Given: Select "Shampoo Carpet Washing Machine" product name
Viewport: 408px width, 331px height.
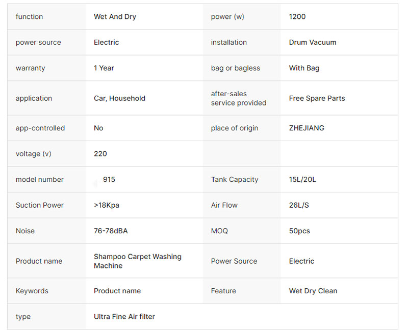Looking at the screenshot, I should coord(137,261).
